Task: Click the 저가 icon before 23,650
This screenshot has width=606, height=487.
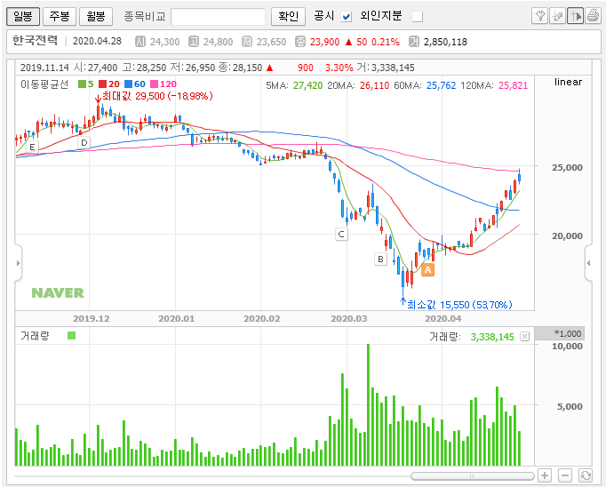Action: 246,42
